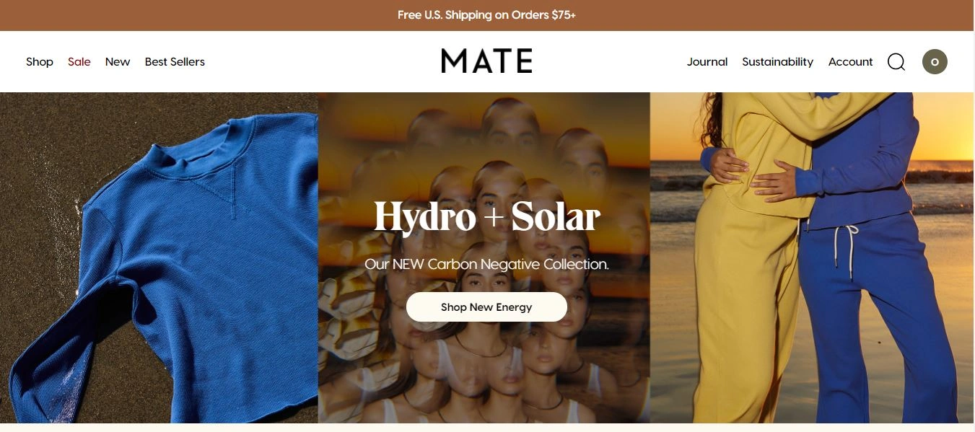Click the Hydro + Solar headline
The image size is (975, 432).
point(486,216)
